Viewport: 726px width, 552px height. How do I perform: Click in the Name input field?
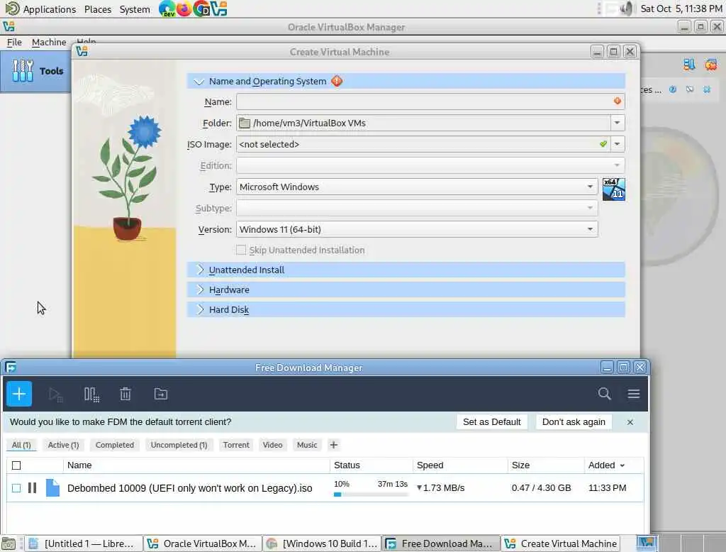430,101
